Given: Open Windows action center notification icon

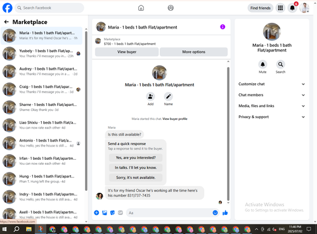Looking at the screenshot, I should pyautogui.click(x=309, y=229).
